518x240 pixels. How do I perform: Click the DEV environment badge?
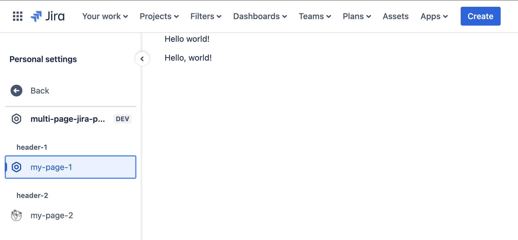(123, 119)
